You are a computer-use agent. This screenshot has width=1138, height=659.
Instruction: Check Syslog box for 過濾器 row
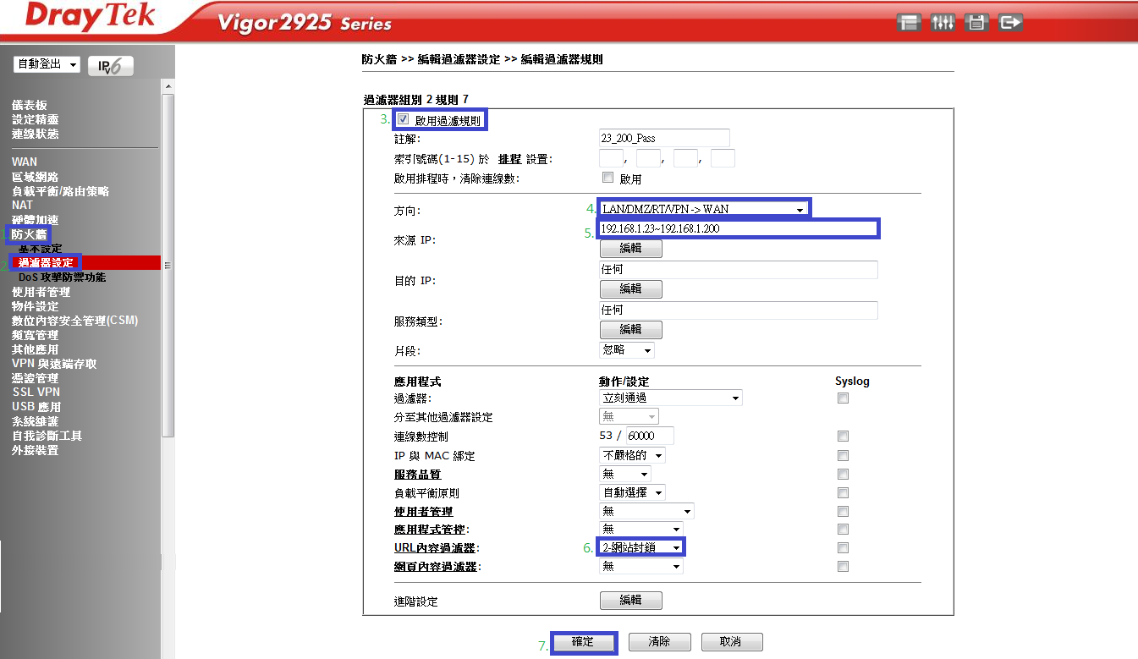[x=843, y=398]
